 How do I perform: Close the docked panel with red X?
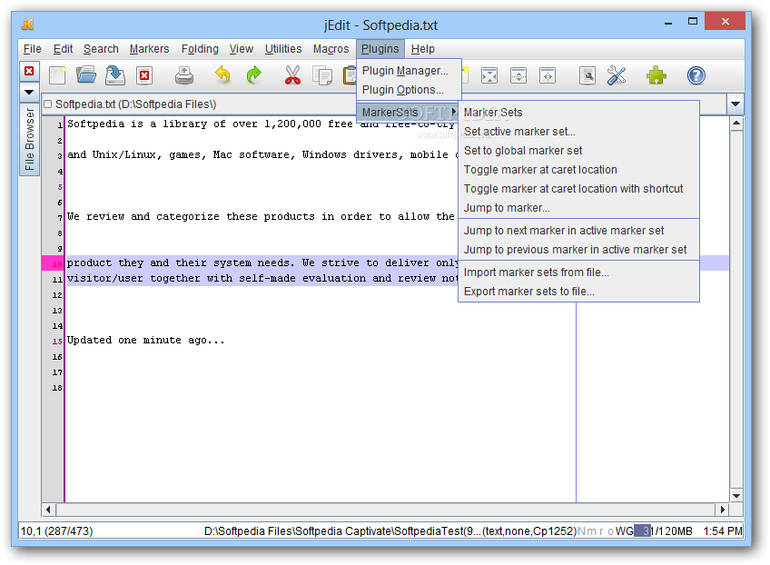(x=29, y=71)
